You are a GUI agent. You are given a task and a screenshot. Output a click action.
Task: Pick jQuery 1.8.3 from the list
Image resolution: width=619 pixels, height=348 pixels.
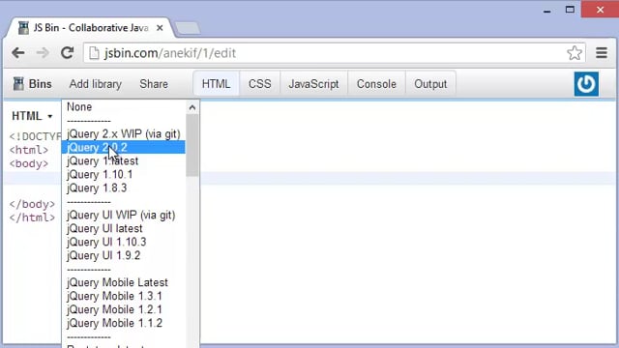(x=123, y=188)
